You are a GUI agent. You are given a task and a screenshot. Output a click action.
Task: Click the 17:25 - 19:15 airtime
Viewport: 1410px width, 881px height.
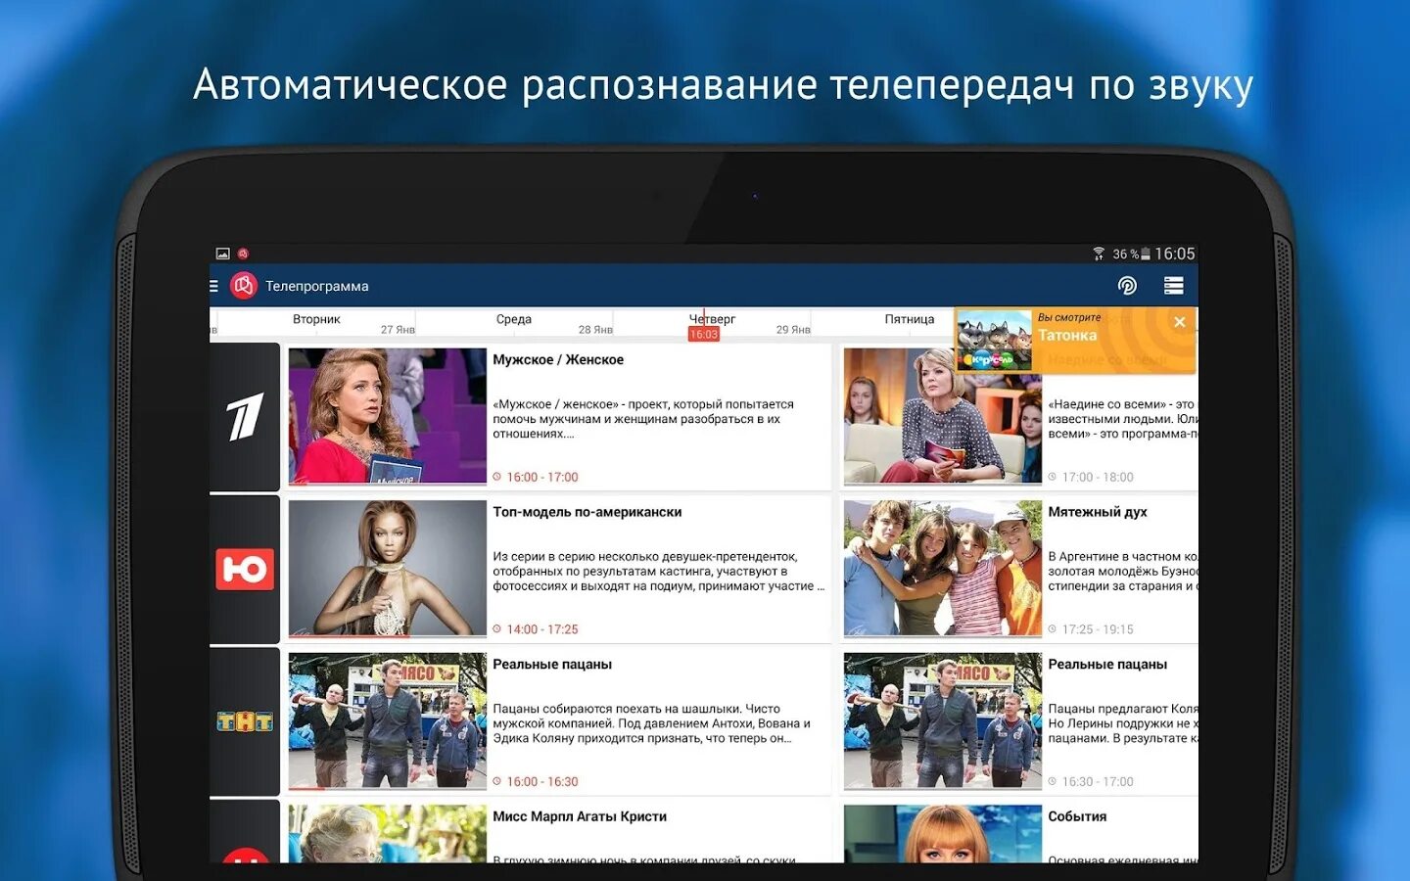click(1098, 629)
